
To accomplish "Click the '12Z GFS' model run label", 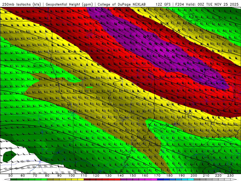I will (163, 4).
